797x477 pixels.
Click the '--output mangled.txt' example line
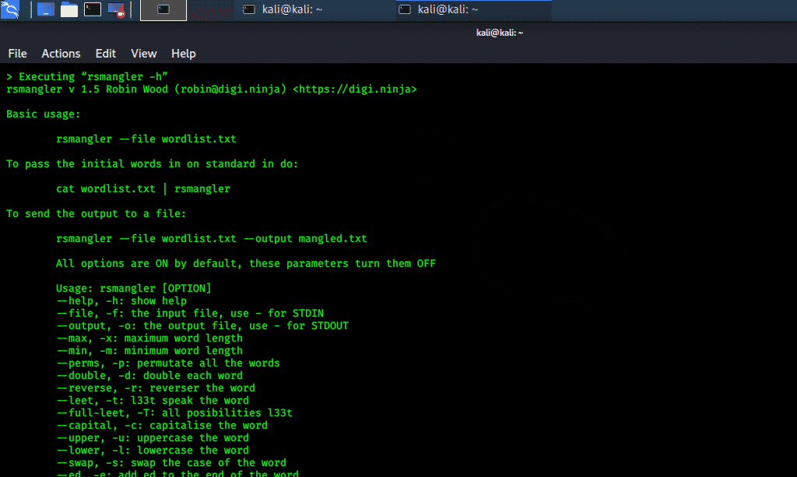[x=212, y=239]
